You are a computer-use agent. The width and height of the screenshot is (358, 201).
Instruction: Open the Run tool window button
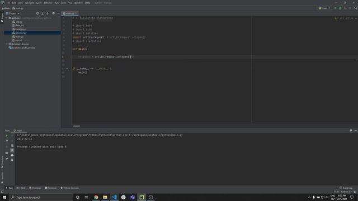(9, 188)
